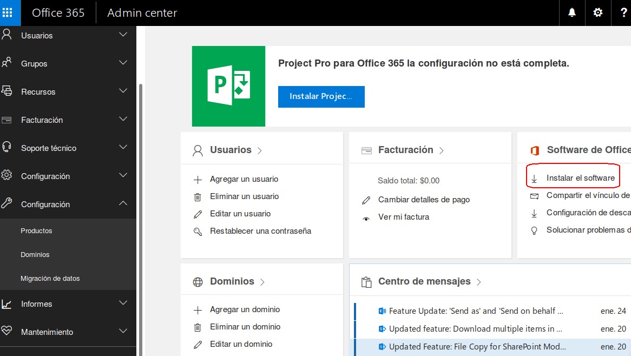Click the globe icon beside Dominios heading
This screenshot has height=356, width=631.
(198, 281)
